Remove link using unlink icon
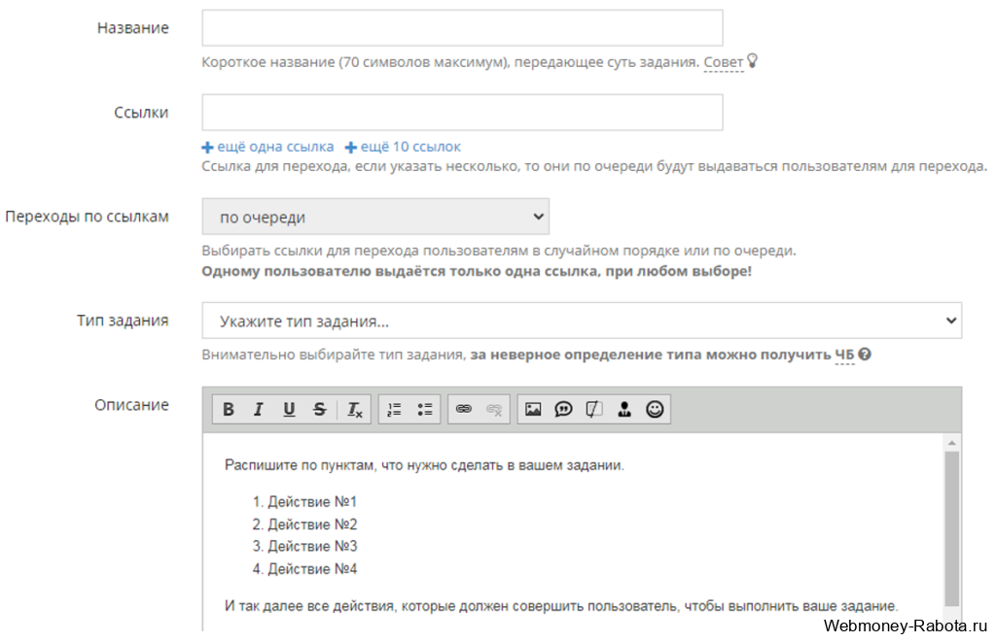Viewport: 996px width, 643px height. [494, 409]
